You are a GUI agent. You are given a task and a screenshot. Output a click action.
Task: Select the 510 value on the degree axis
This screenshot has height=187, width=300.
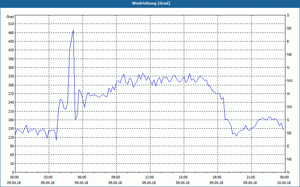[x=11, y=24]
